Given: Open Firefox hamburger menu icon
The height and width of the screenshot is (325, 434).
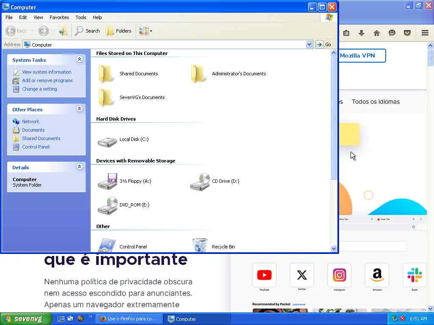Looking at the screenshot, I should pos(425,33).
